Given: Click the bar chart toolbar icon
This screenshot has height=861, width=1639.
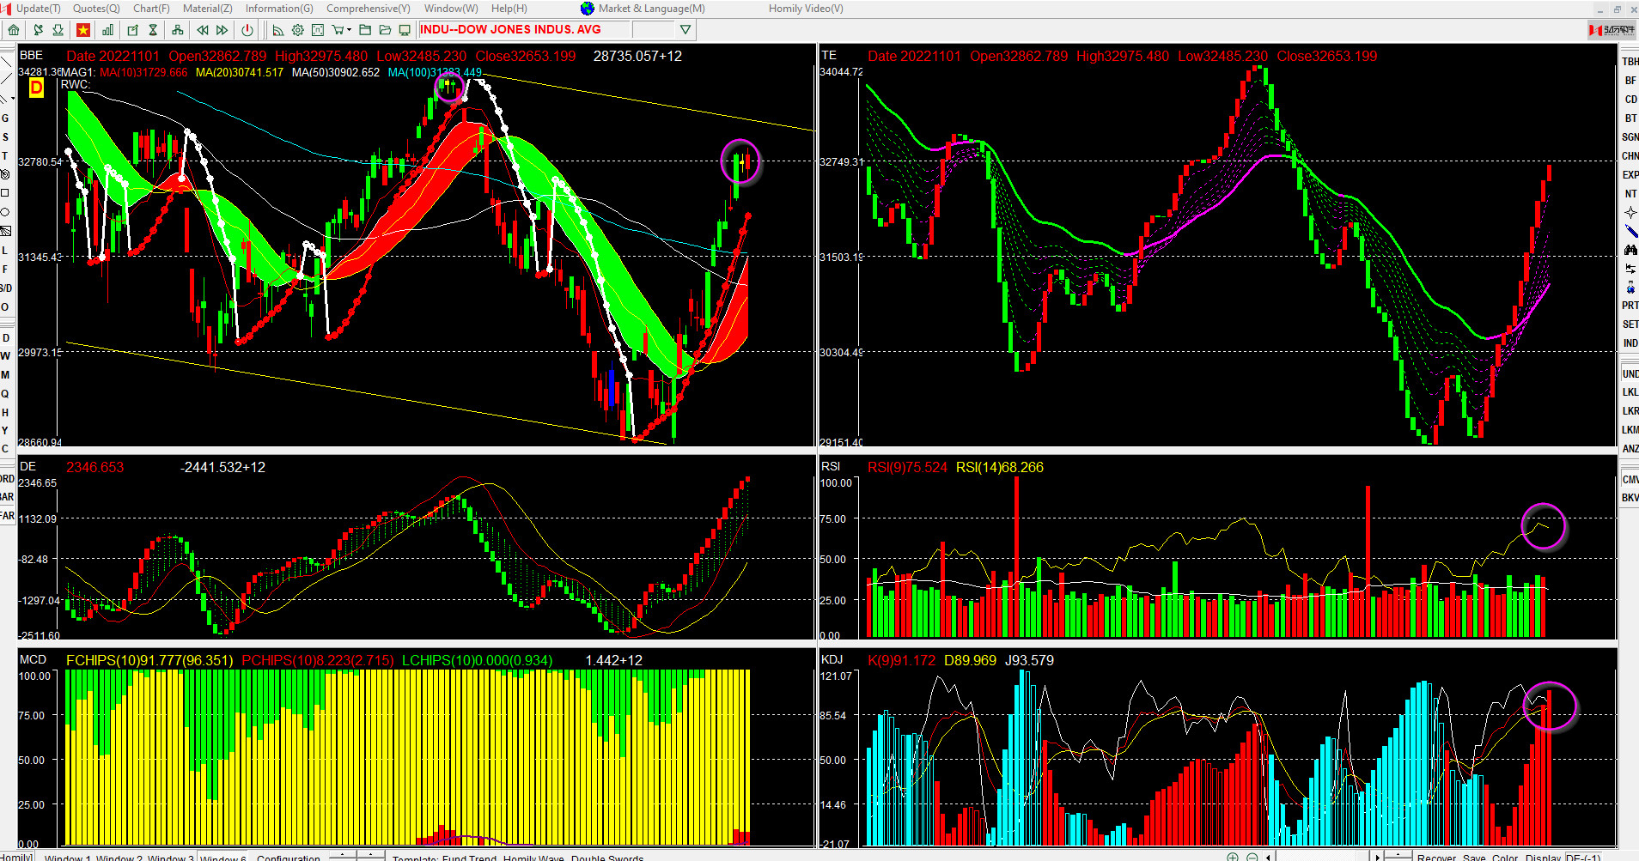Looking at the screenshot, I should tap(107, 30).
